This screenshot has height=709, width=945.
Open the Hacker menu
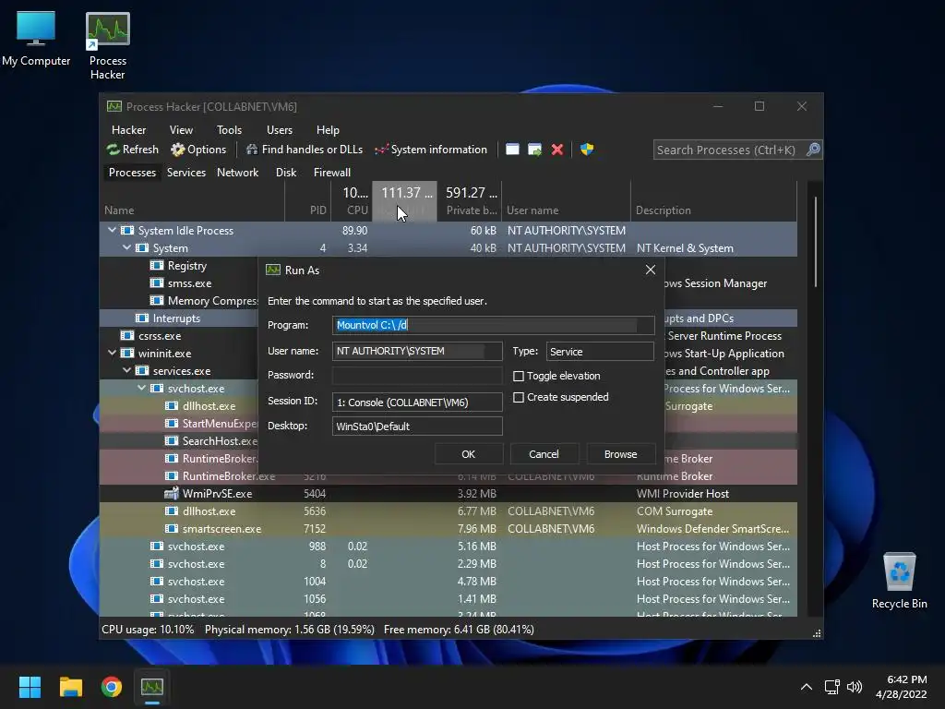point(128,130)
